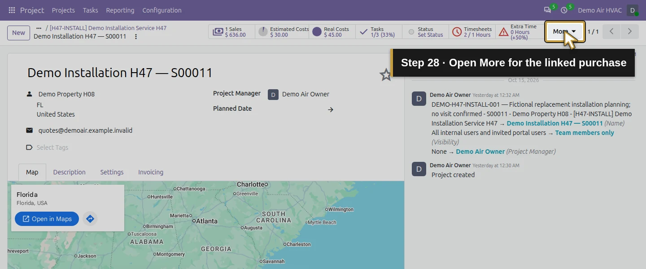Click the directions icon on the map card
The image size is (646, 269).
click(x=90, y=219)
